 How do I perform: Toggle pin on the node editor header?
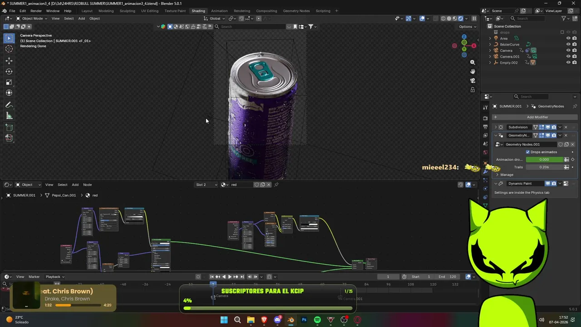[x=276, y=185]
